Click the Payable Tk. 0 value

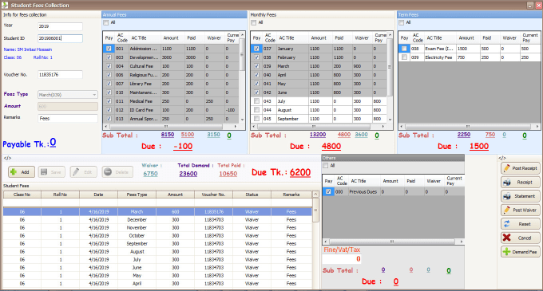pyautogui.click(x=53, y=143)
